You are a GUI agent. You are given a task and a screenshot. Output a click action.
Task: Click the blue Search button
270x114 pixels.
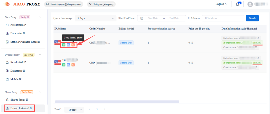click(x=252, y=18)
